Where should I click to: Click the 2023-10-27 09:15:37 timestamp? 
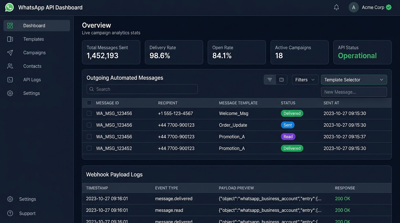point(345,136)
